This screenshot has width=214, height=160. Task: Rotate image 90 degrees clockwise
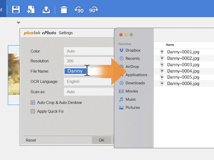(x=94, y=10)
